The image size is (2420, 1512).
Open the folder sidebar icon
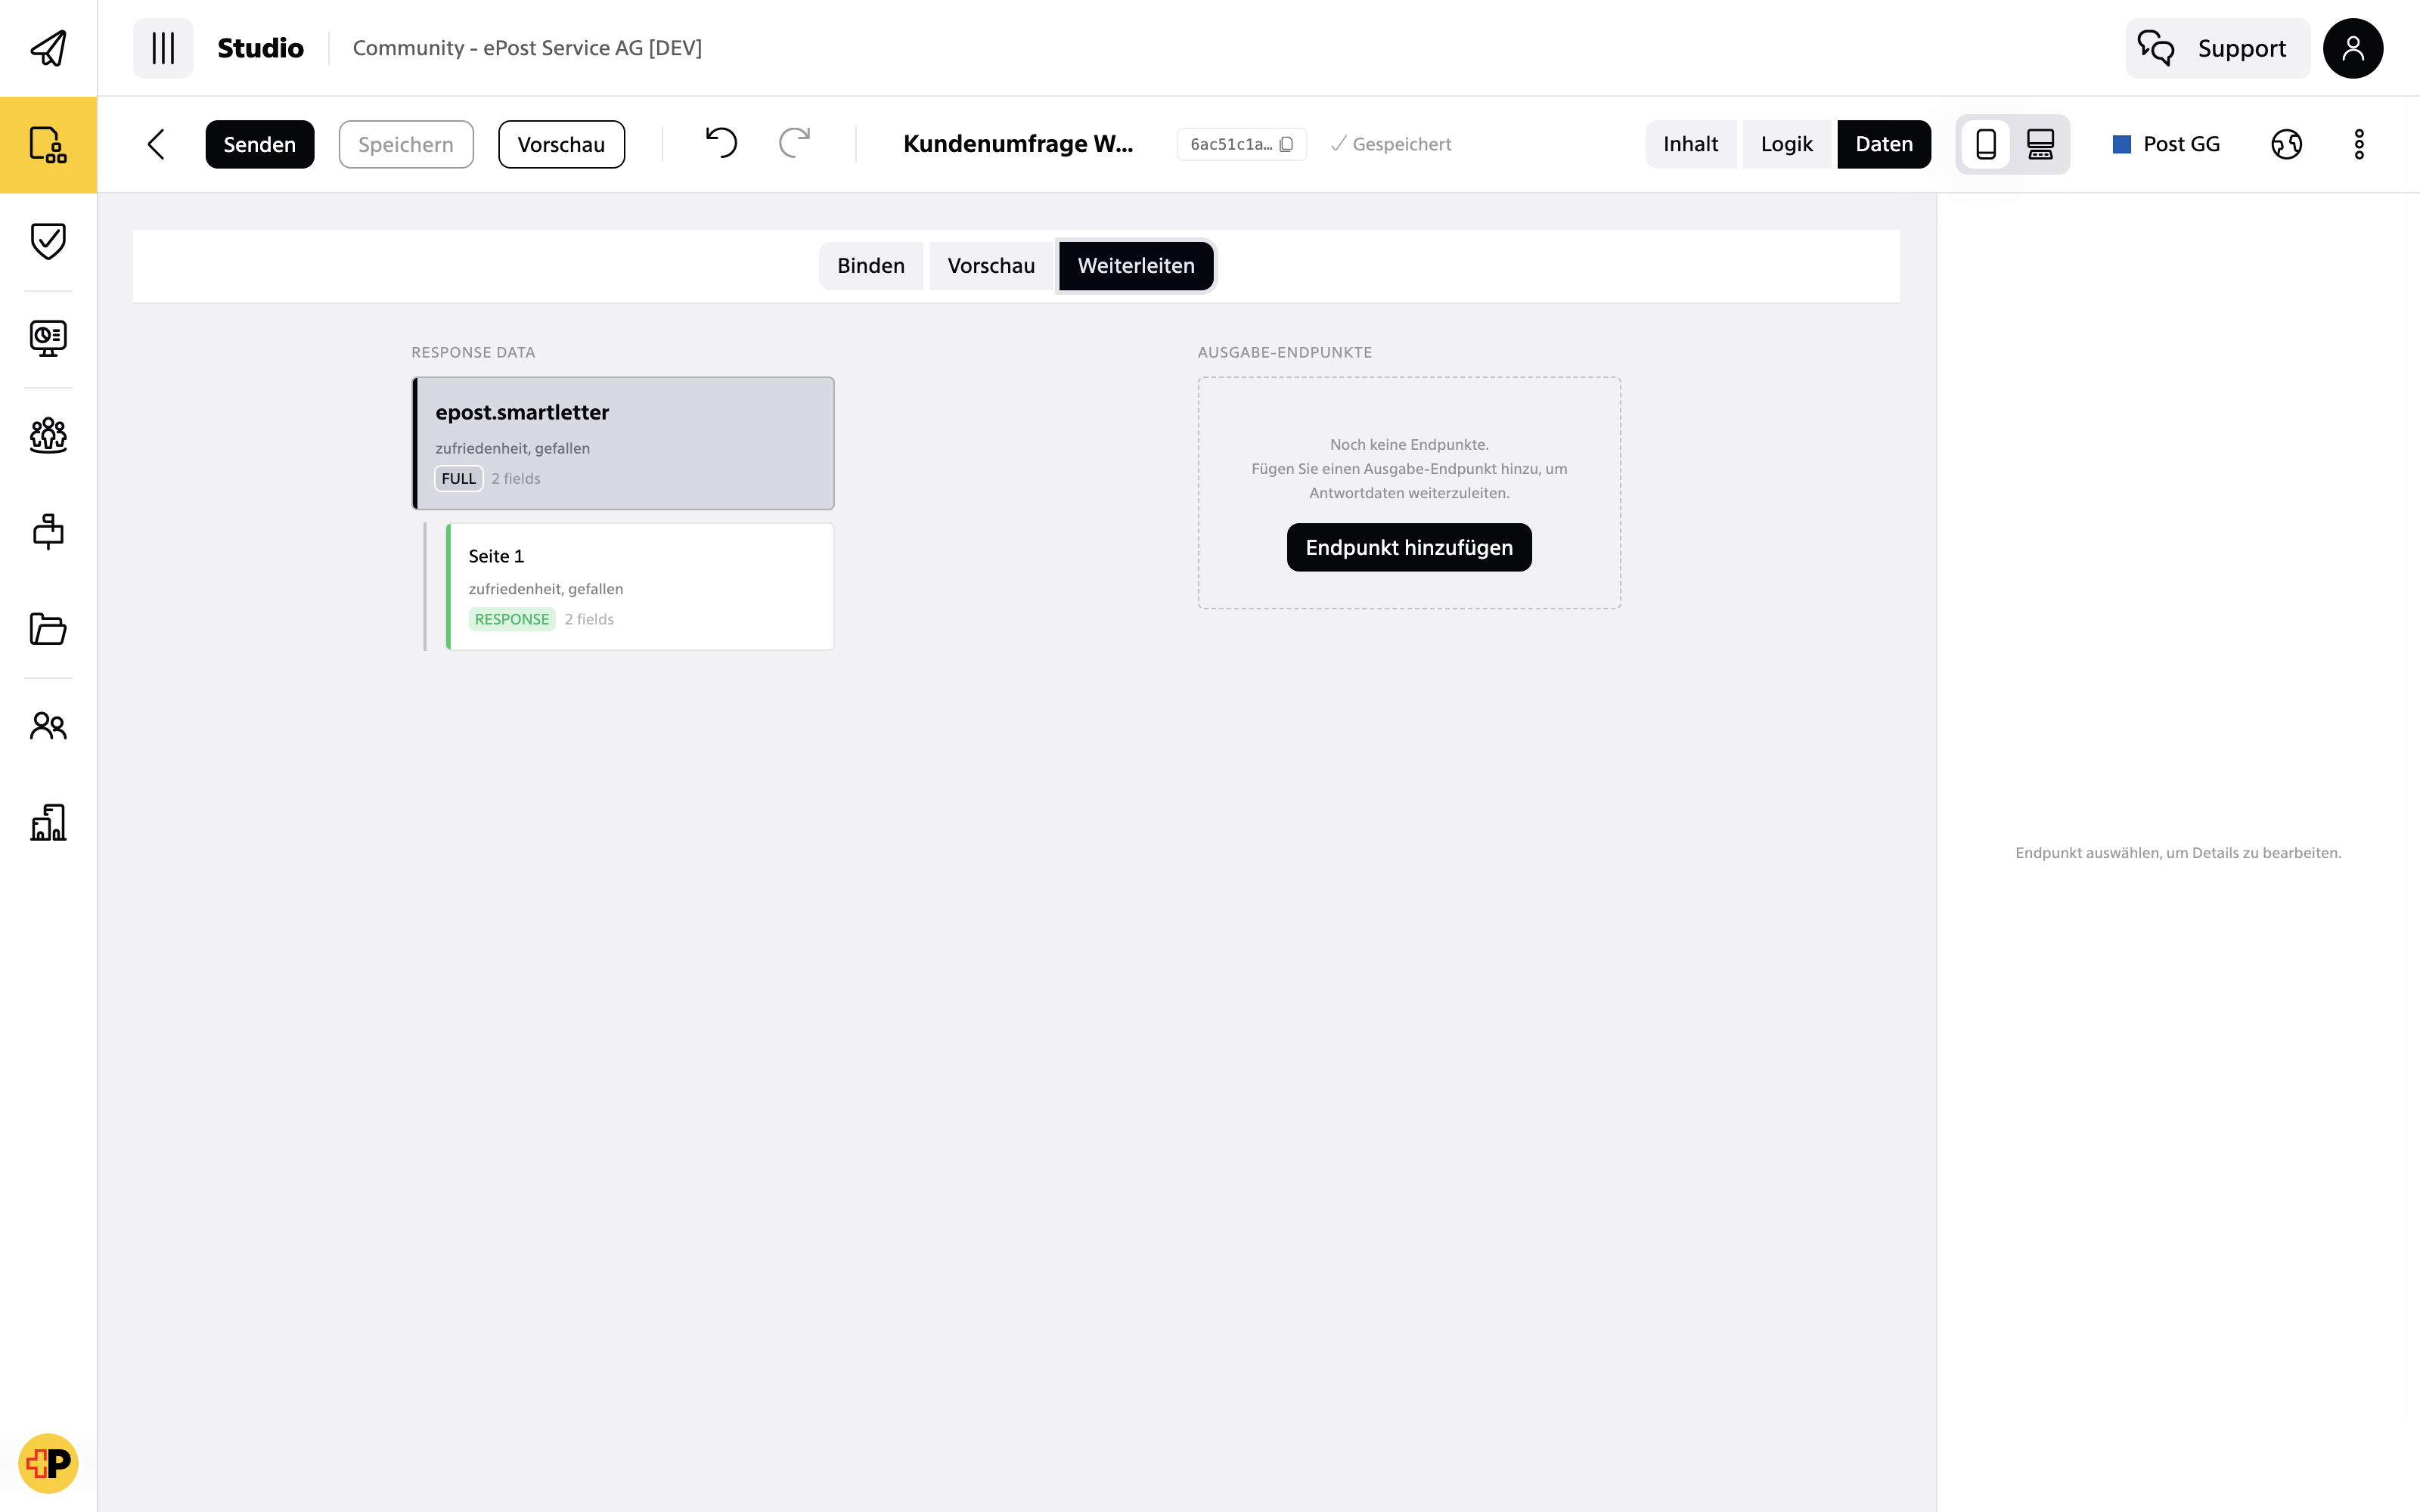[x=48, y=628]
